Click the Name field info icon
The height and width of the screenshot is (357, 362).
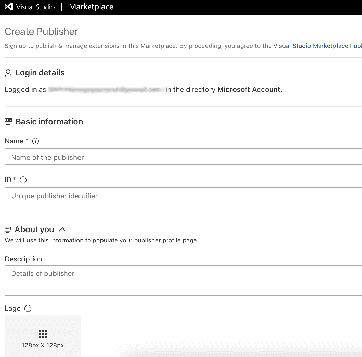(35, 141)
